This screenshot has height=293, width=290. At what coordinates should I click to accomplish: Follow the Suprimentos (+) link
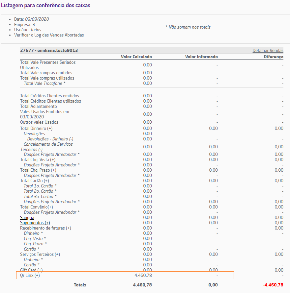click(35, 223)
